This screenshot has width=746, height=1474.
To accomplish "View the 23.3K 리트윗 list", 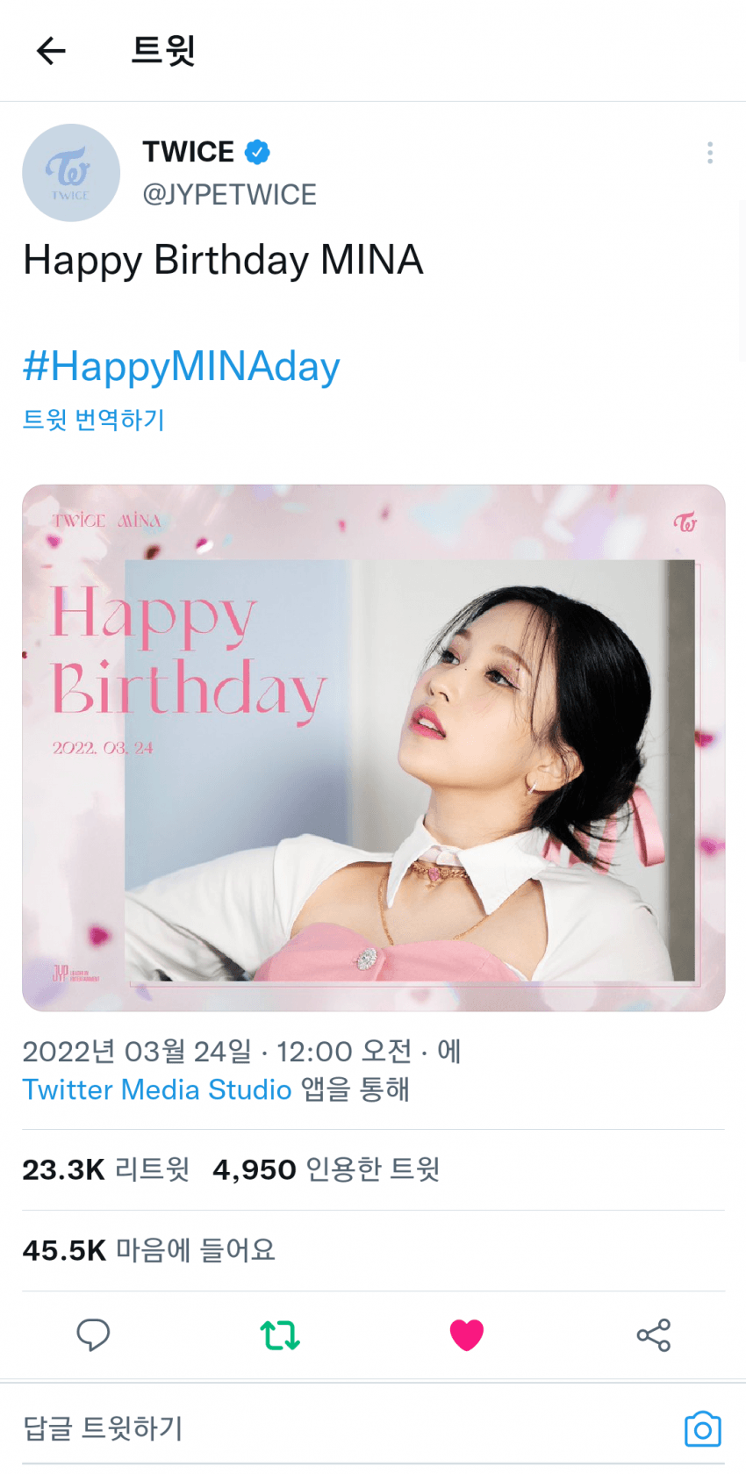I will pyautogui.click(x=106, y=1169).
